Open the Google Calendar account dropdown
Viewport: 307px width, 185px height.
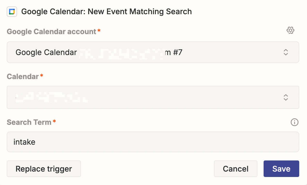pyautogui.click(x=152, y=52)
